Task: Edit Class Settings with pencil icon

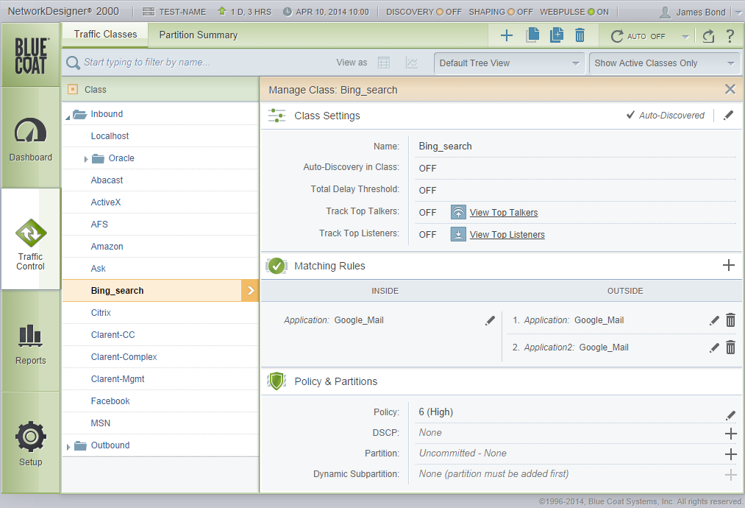Action: [x=728, y=115]
